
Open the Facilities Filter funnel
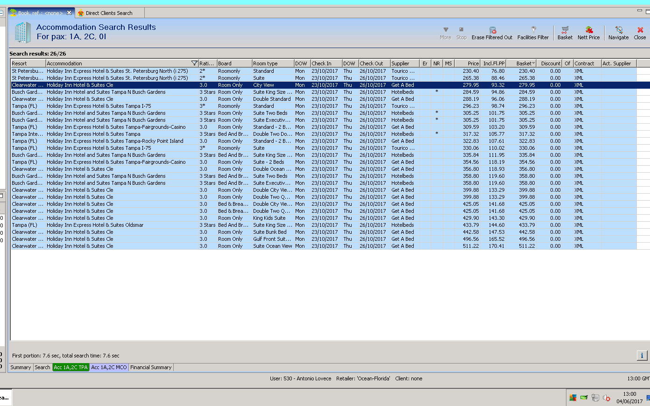point(533,30)
